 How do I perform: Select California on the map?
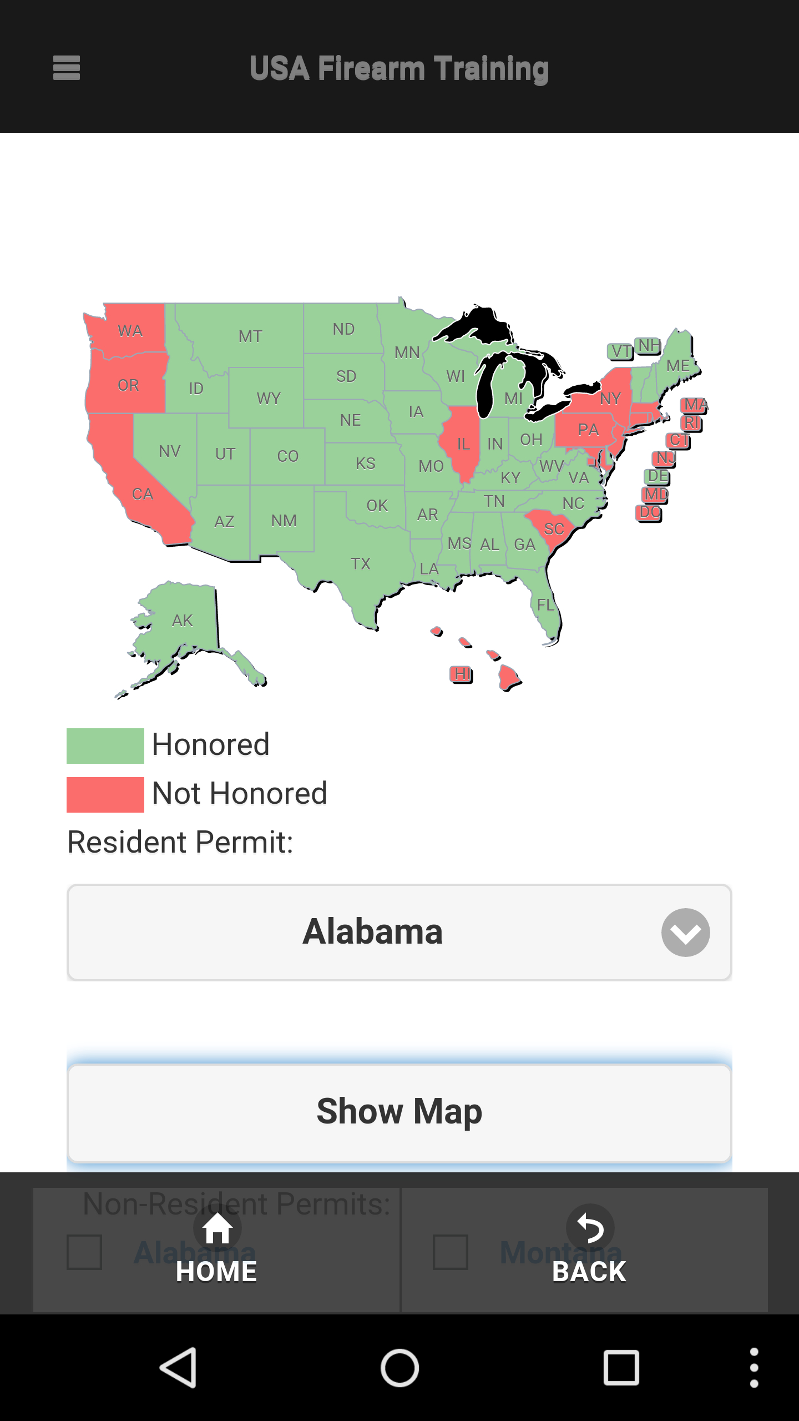[143, 494]
